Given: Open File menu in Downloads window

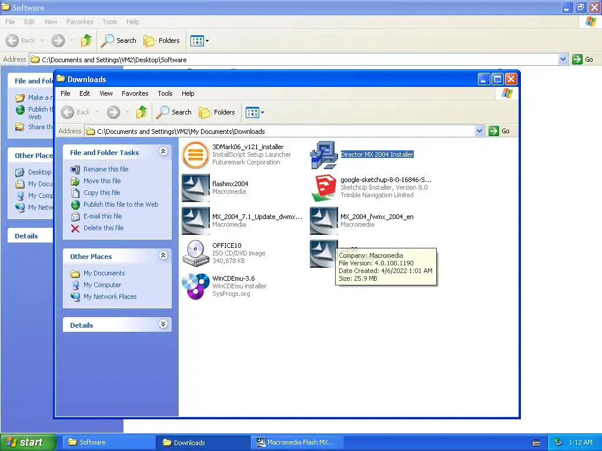Looking at the screenshot, I should click(x=65, y=93).
